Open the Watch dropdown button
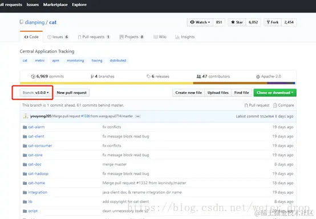Screen dimensions: 316x219 click(x=200, y=22)
